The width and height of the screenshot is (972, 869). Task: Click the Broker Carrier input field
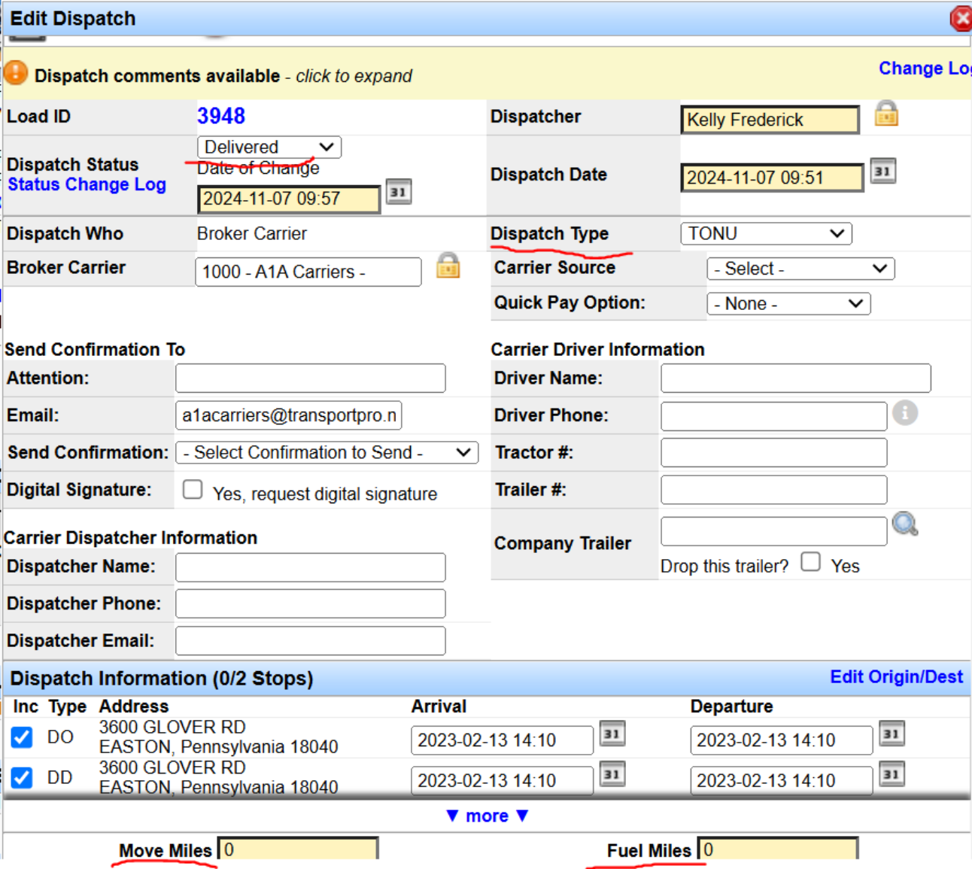(308, 272)
